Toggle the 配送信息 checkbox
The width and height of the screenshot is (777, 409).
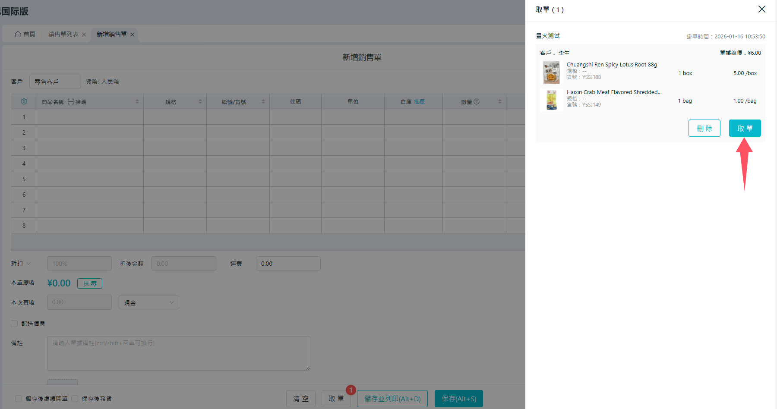point(14,324)
